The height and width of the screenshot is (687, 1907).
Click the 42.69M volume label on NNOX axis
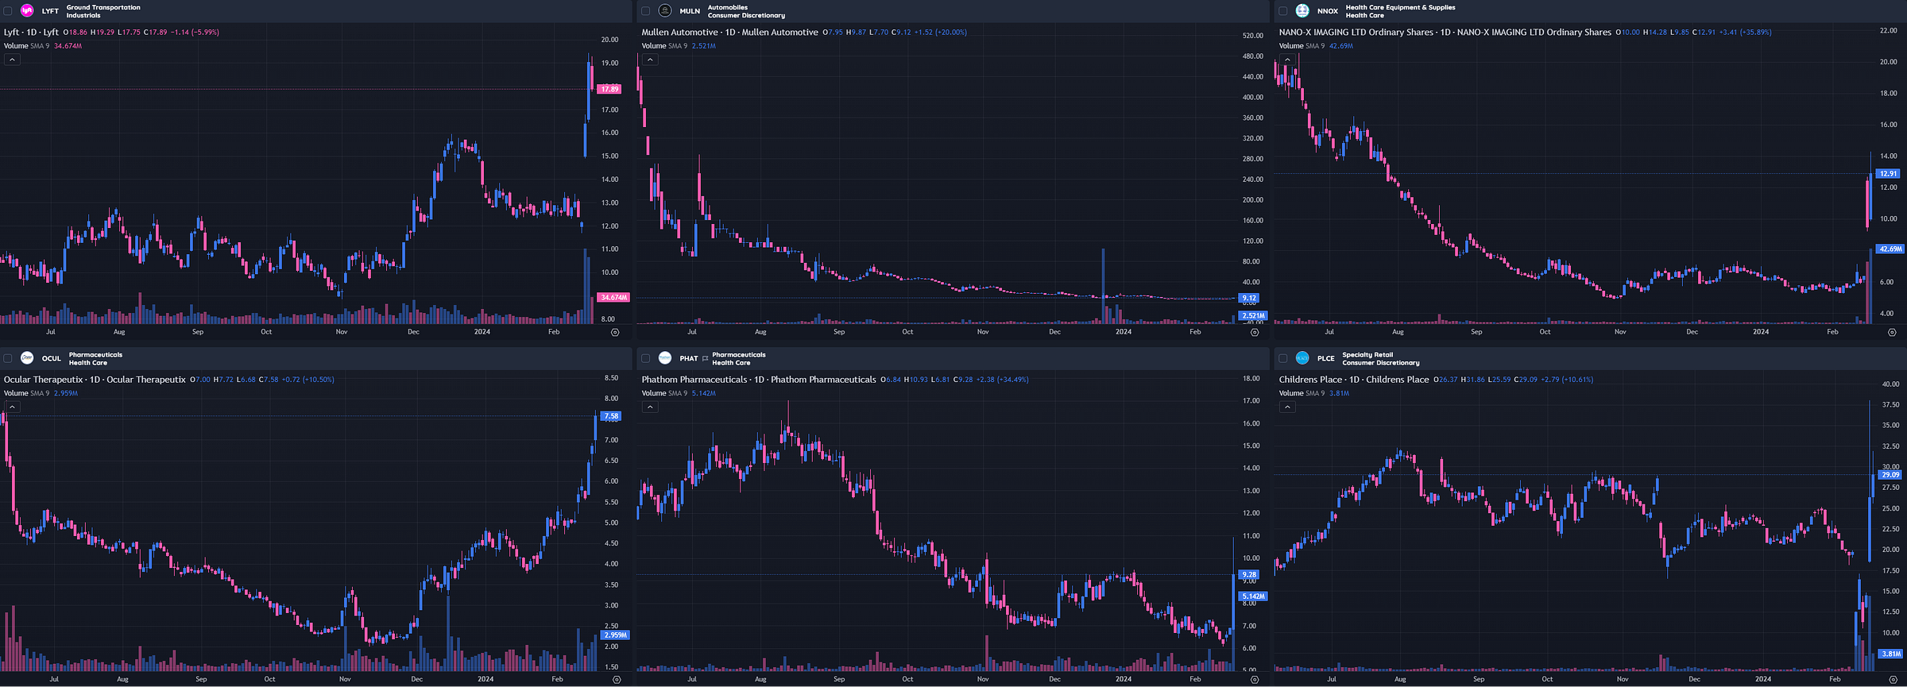(x=1890, y=249)
